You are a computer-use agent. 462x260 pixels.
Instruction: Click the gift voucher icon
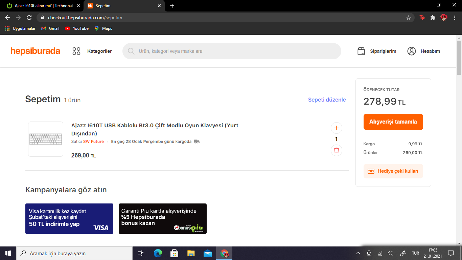click(371, 171)
